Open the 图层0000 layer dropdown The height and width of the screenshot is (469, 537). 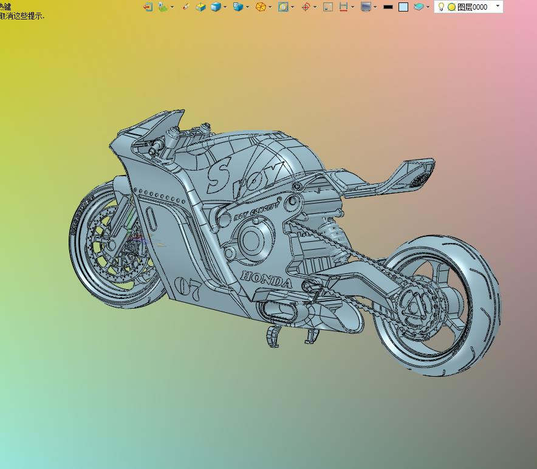[x=498, y=6]
